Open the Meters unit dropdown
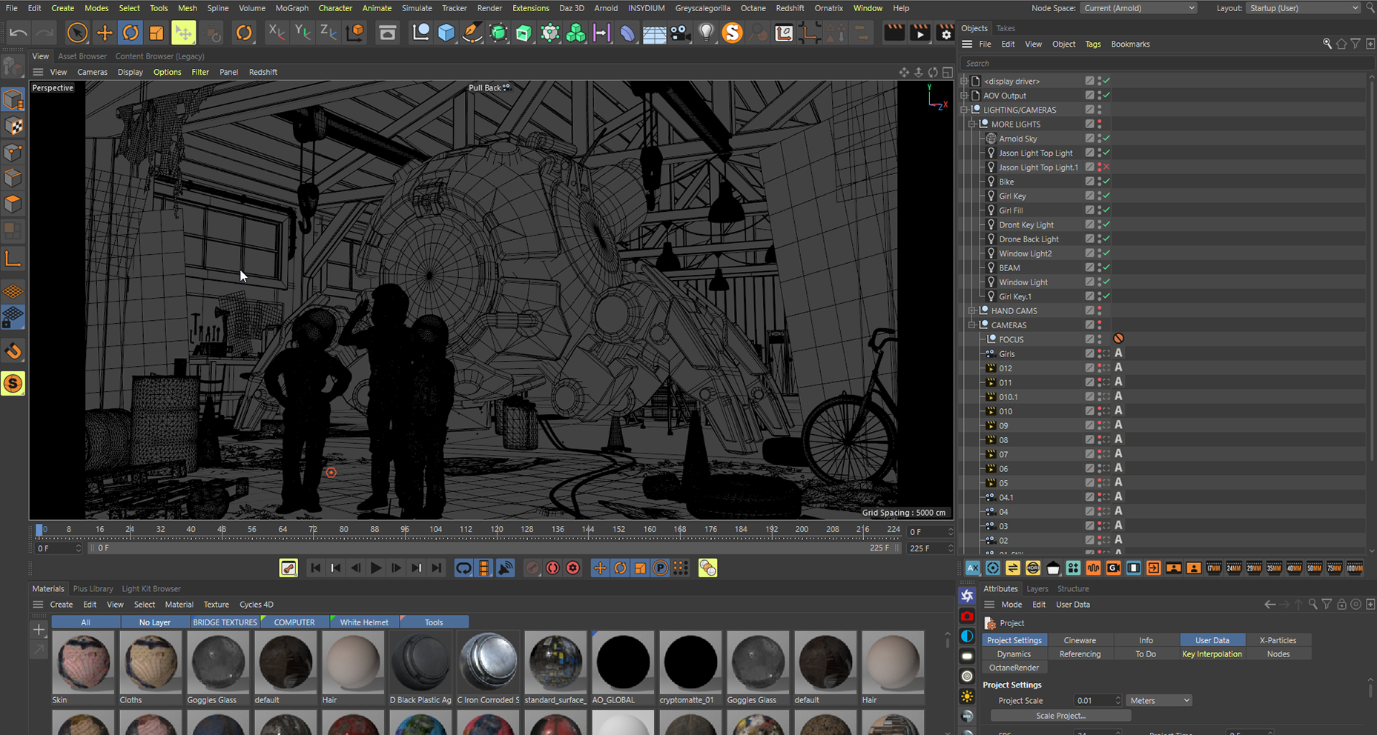Screen dimensions: 1377x735 point(1159,700)
